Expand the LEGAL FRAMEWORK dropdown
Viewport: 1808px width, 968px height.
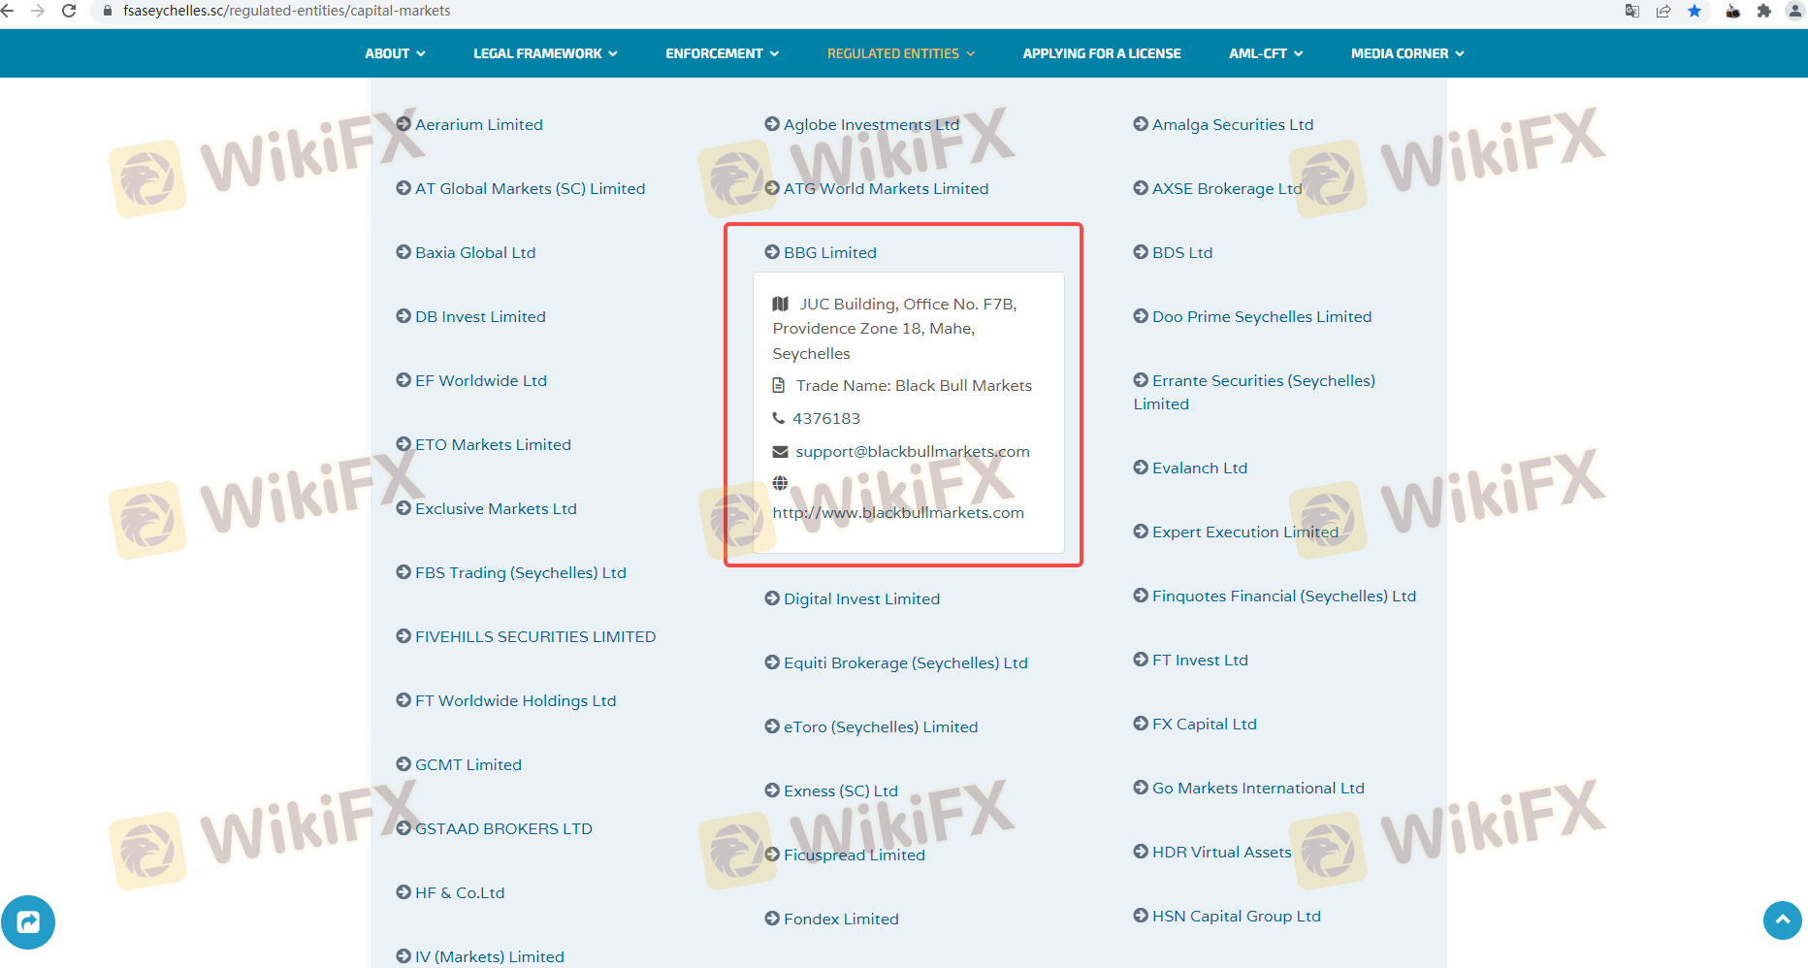point(545,53)
